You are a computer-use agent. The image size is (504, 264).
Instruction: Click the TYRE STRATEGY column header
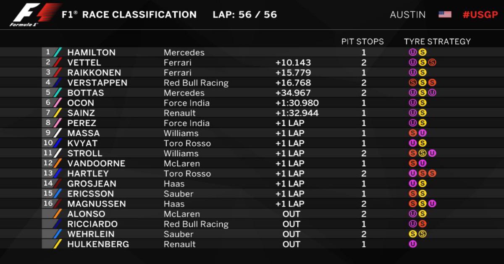(437, 41)
